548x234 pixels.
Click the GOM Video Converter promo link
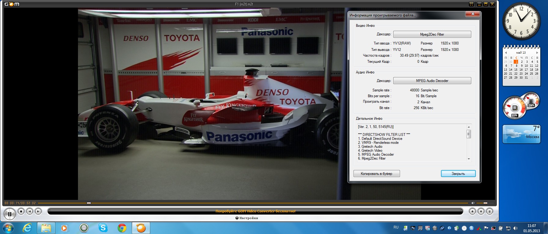(x=255, y=211)
